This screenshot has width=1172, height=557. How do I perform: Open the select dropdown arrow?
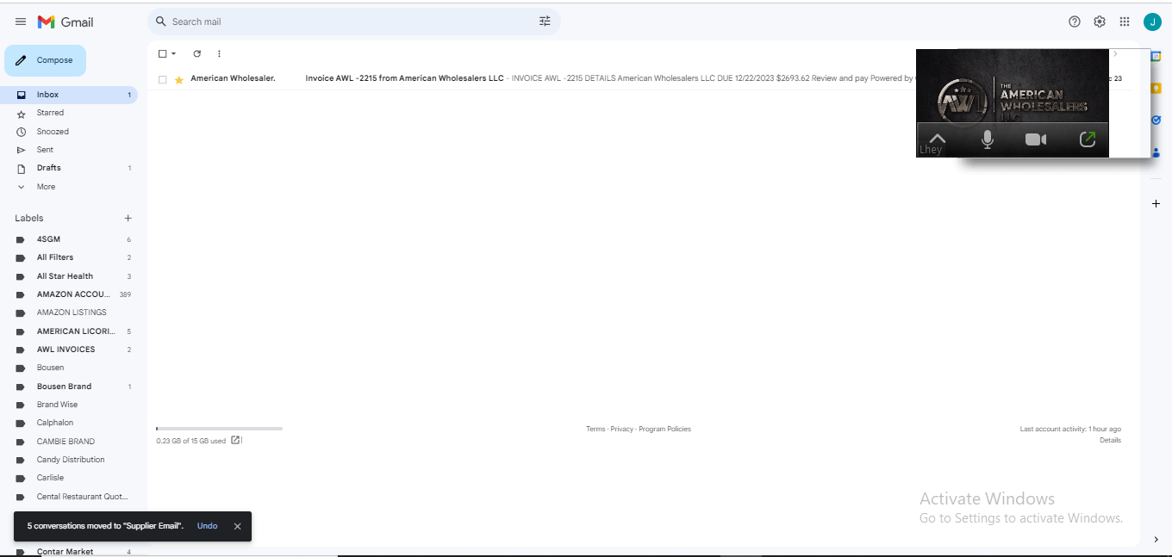(173, 53)
